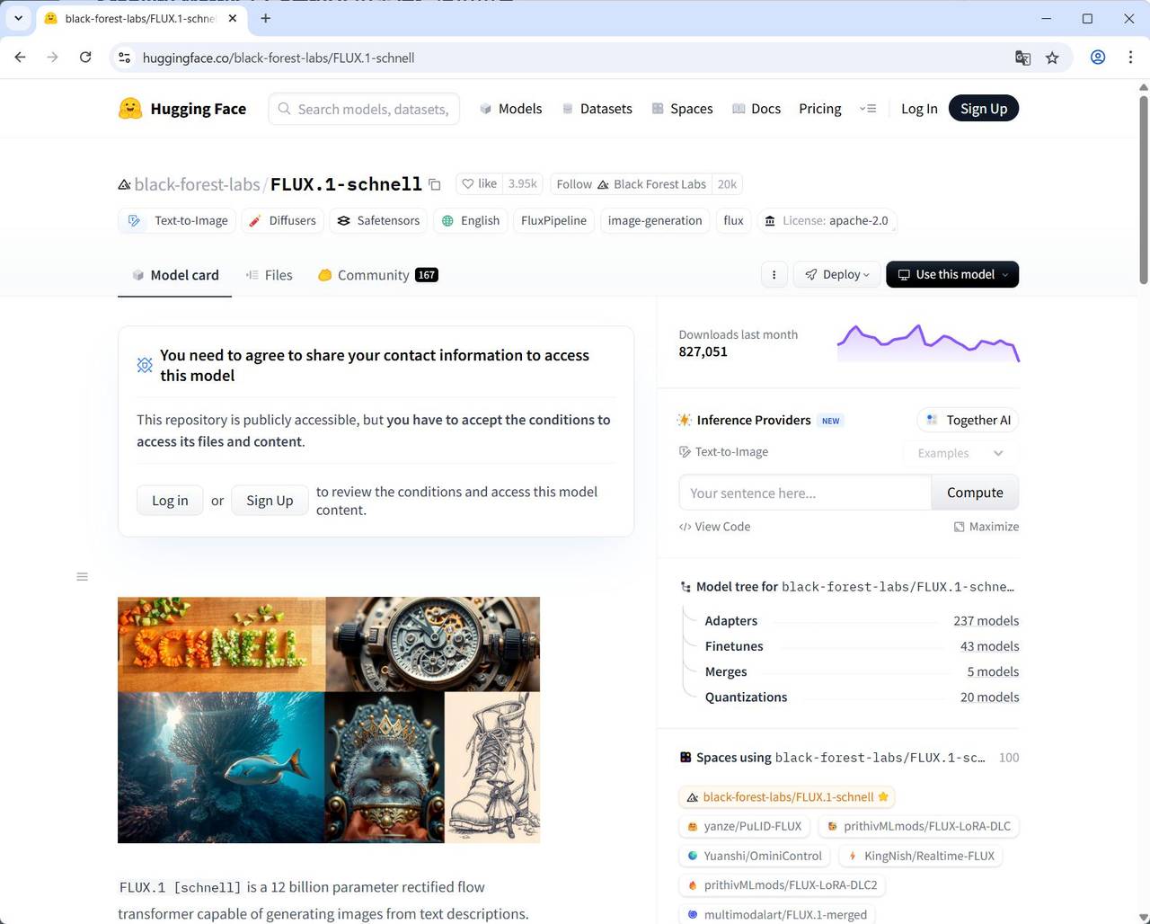Open Merges 5 models row
This screenshot has height=924, width=1150.
[x=862, y=671]
